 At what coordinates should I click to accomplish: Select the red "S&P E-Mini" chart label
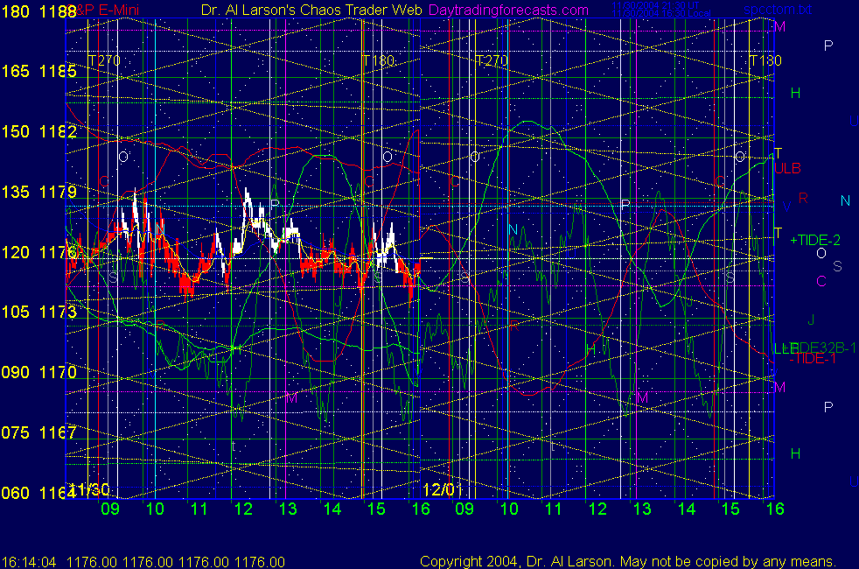coord(104,10)
